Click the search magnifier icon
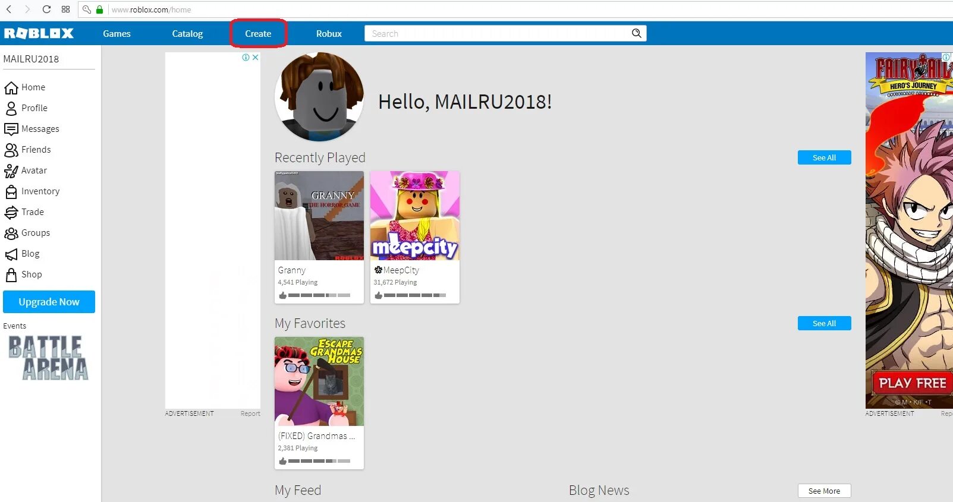The width and height of the screenshot is (953, 502). [x=636, y=33]
